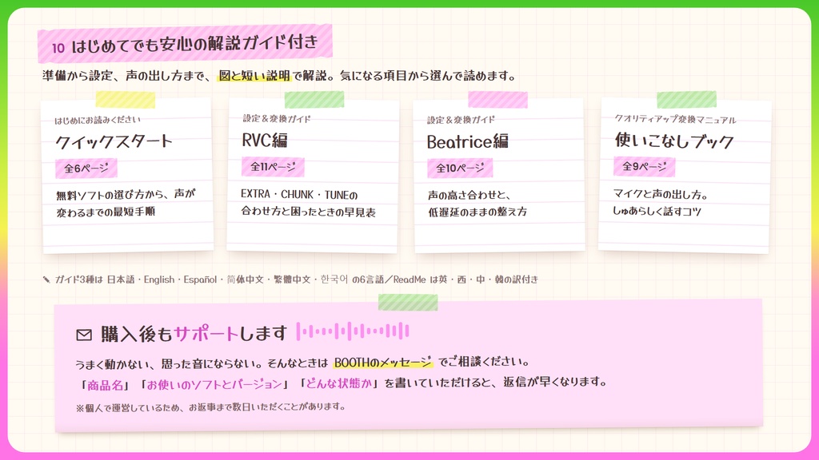Screen dimensions: 819x460
Task: Click the pencil icon before ガイド3種は
Action: point(46,280)
